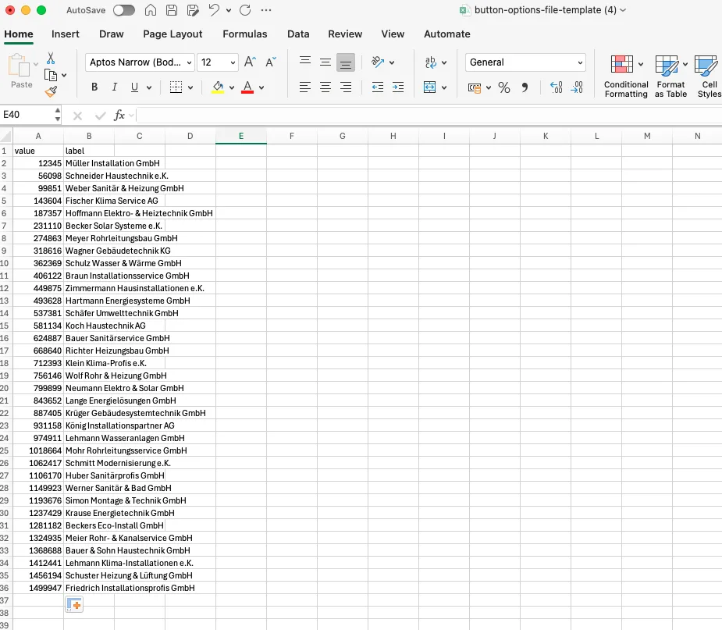Switch to the Insert tab

pyautogui.click(x=66, y=34)
